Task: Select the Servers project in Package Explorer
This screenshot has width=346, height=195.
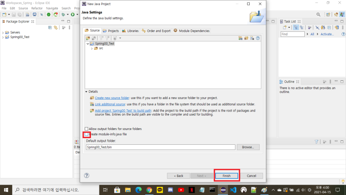Action: point(15,32)
